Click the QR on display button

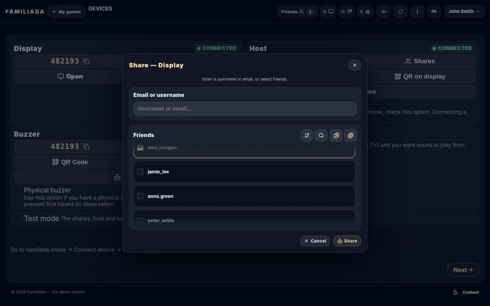pyautogui.click(x=420, y=77)
